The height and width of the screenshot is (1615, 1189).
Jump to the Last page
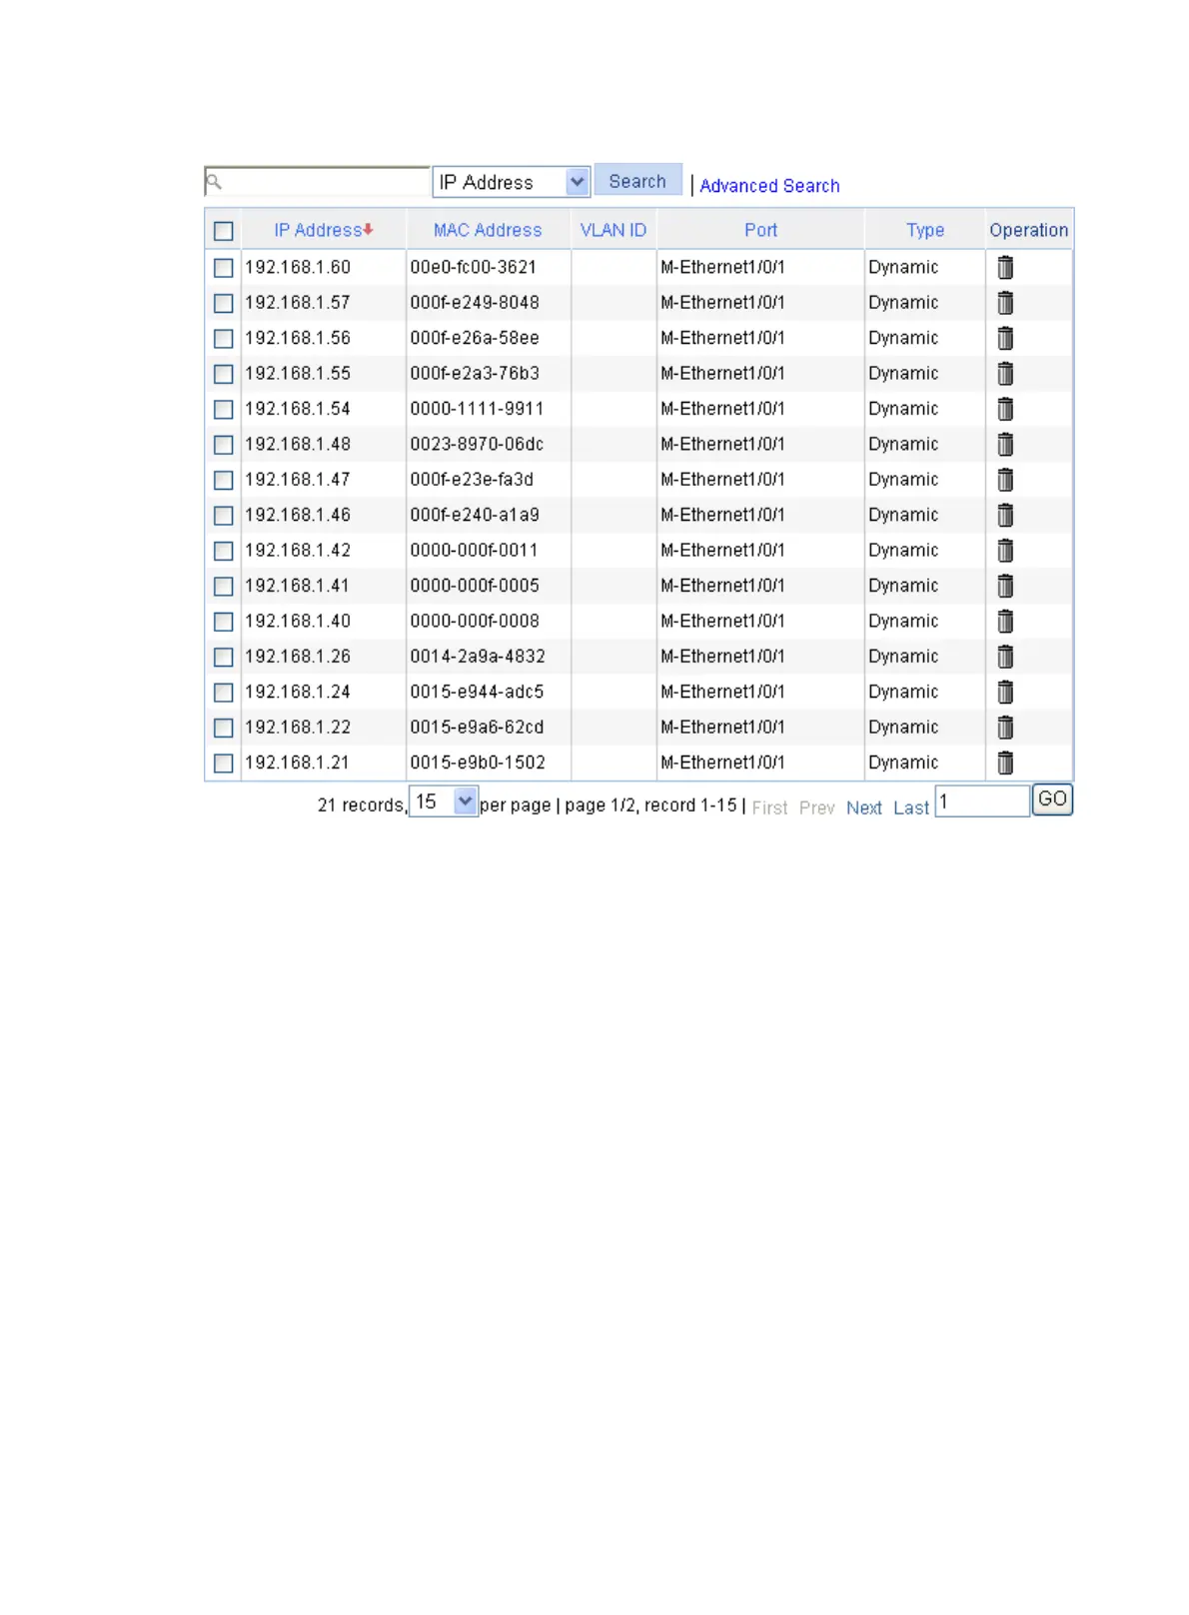click(x=911, y=807)
